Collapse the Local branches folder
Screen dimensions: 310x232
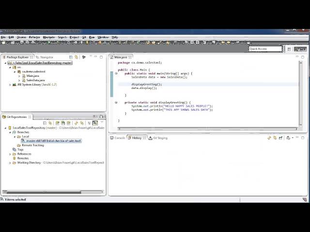[x=15, y=137]
